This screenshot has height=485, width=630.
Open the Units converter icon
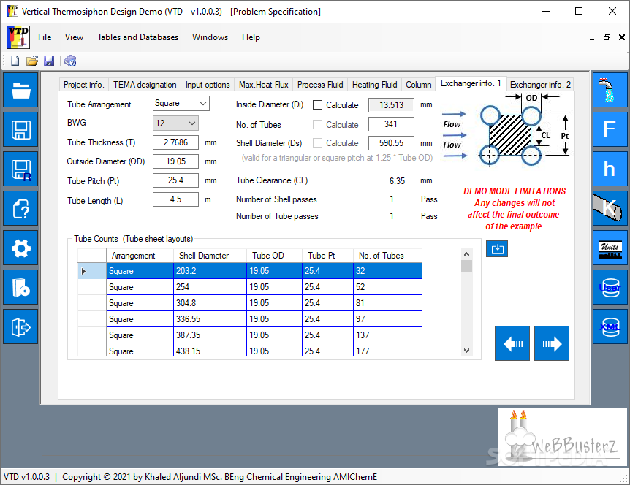point(610,248)
